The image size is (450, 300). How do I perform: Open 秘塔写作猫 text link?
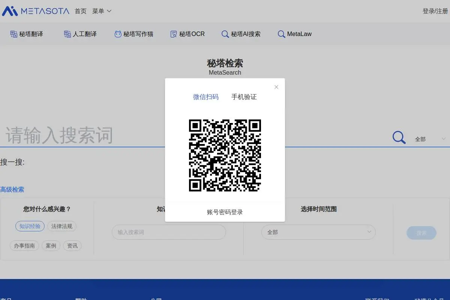(138, 34)
